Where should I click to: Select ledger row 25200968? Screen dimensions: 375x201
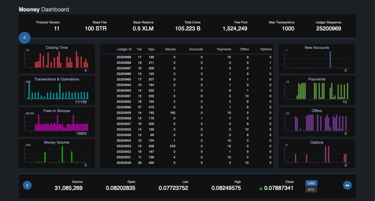(187, 63)
